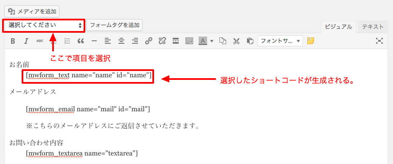Open the フォントサ... font size dropdown
The height and width of the screenshot is (164, 393).
(x=280, y=41)
